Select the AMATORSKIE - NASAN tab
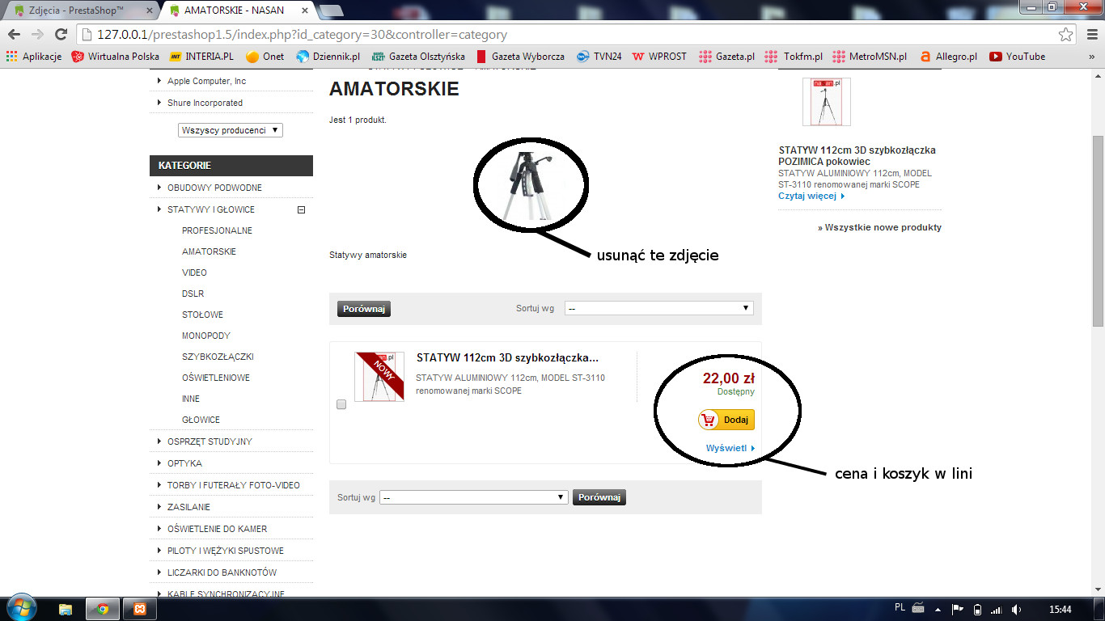The height and width of the screenshot is (621, 1105). click(239, 11)
